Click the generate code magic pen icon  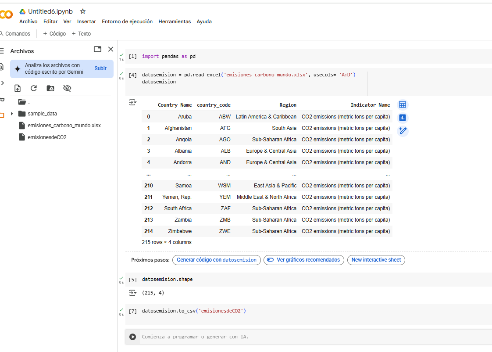coord(403,131)
